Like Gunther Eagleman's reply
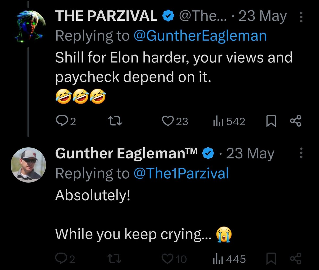This screenshot has height=270, width=319. click(x=168, y=259)
